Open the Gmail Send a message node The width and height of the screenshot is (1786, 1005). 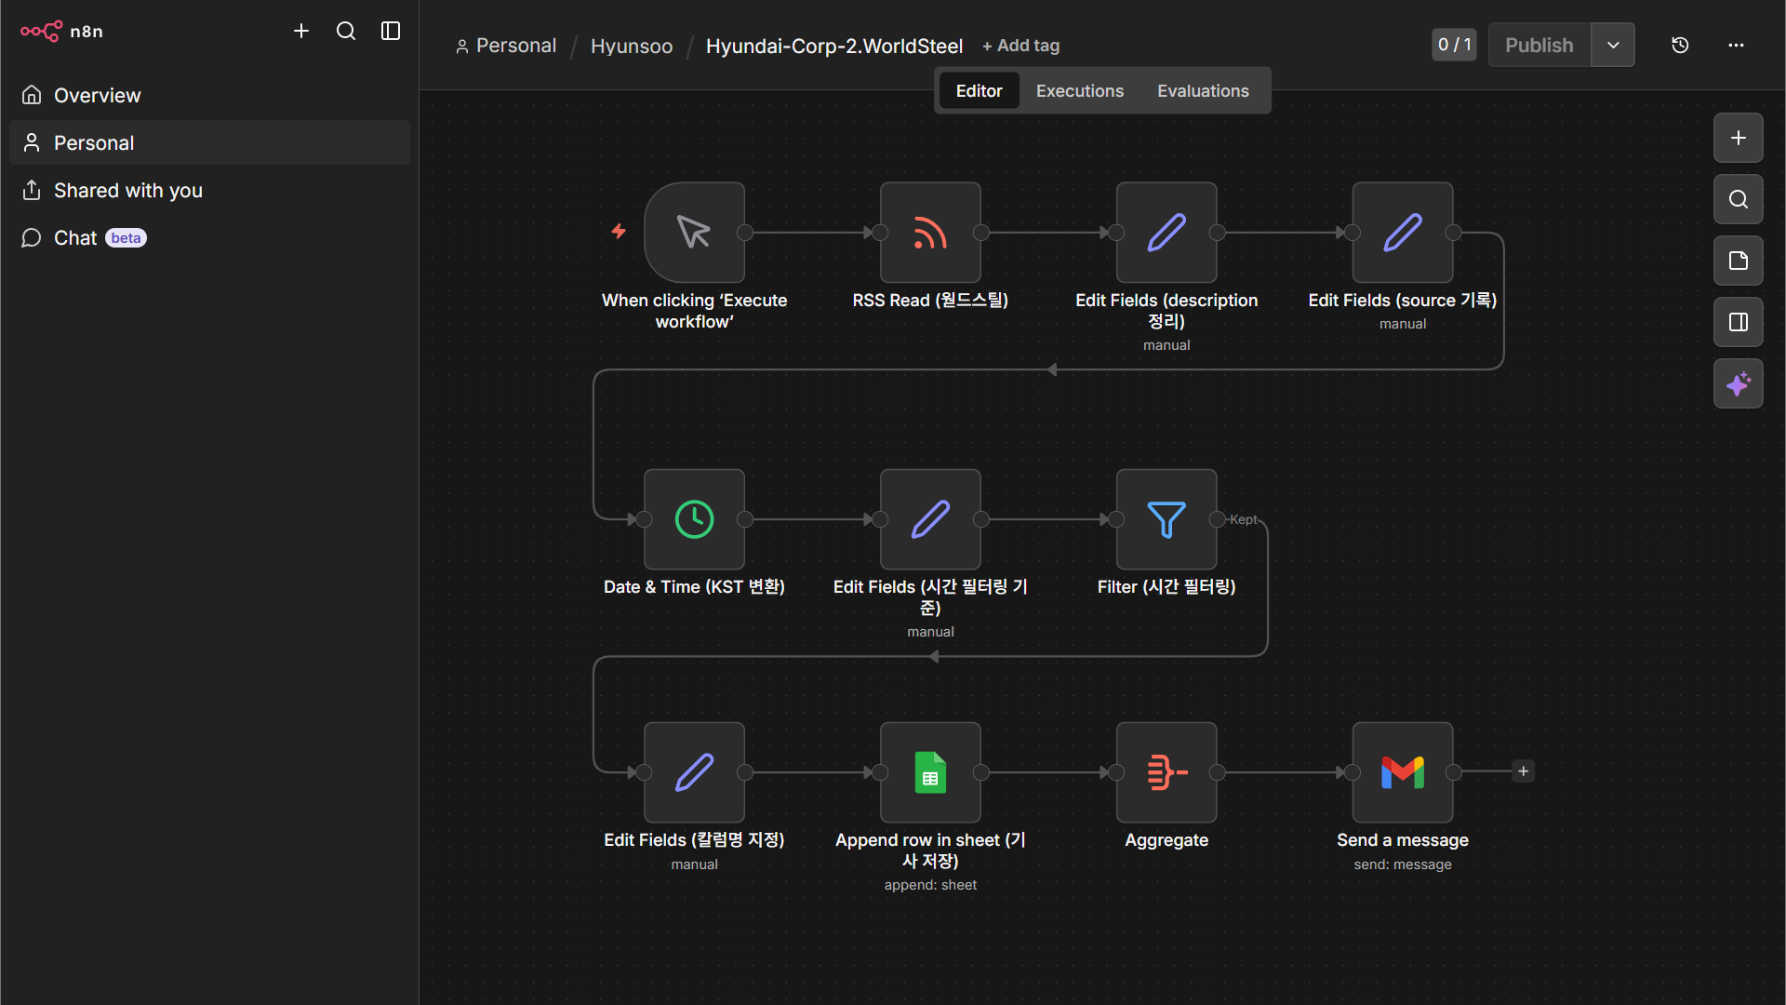click(x=1403, y=772)
